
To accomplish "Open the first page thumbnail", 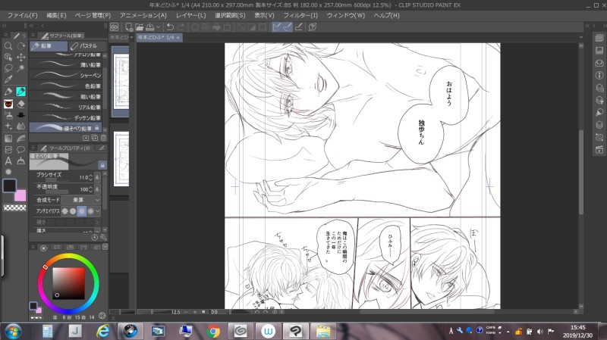I will point(121,82).
